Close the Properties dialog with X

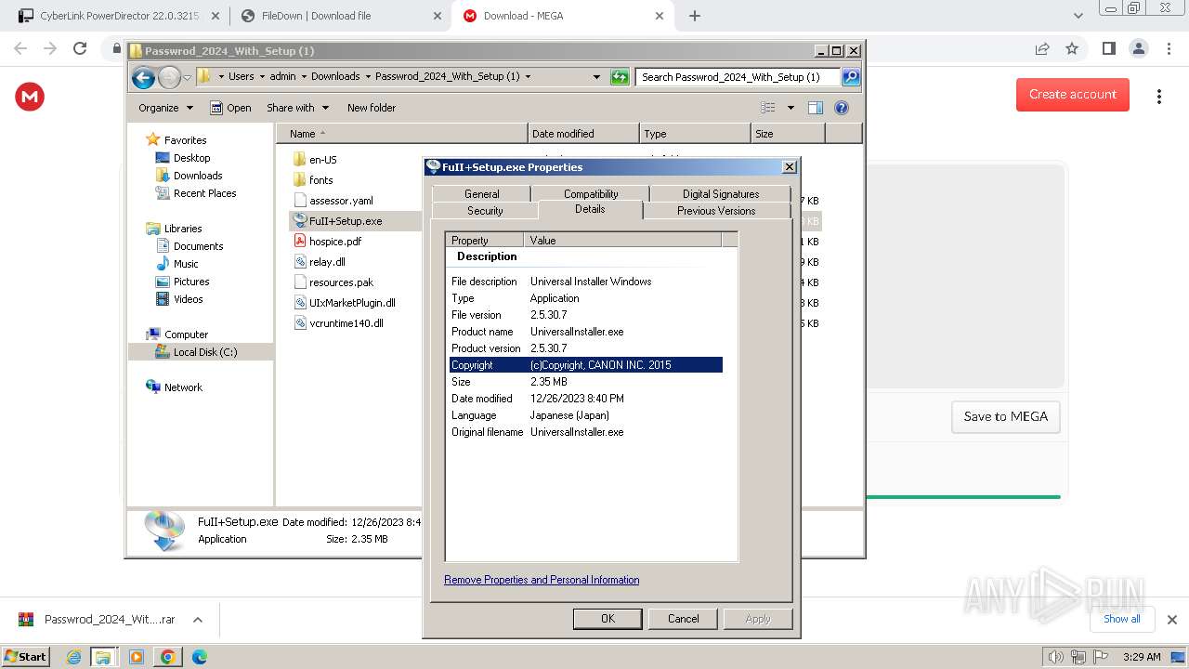click(790, 167)
